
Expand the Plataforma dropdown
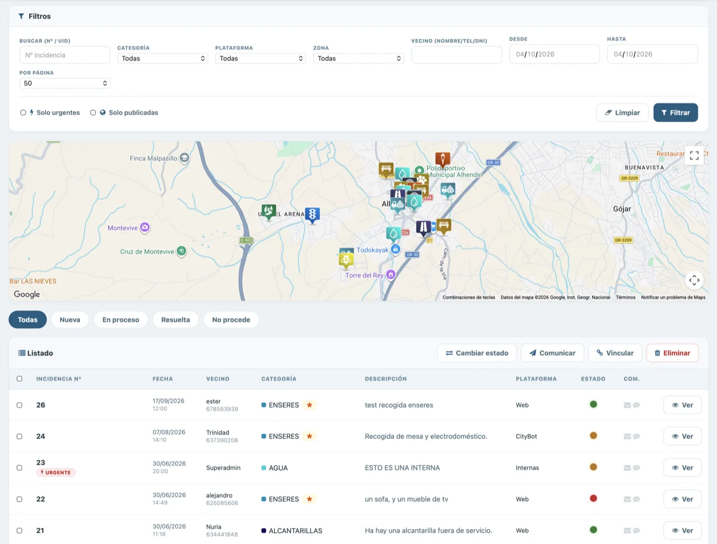260,58
